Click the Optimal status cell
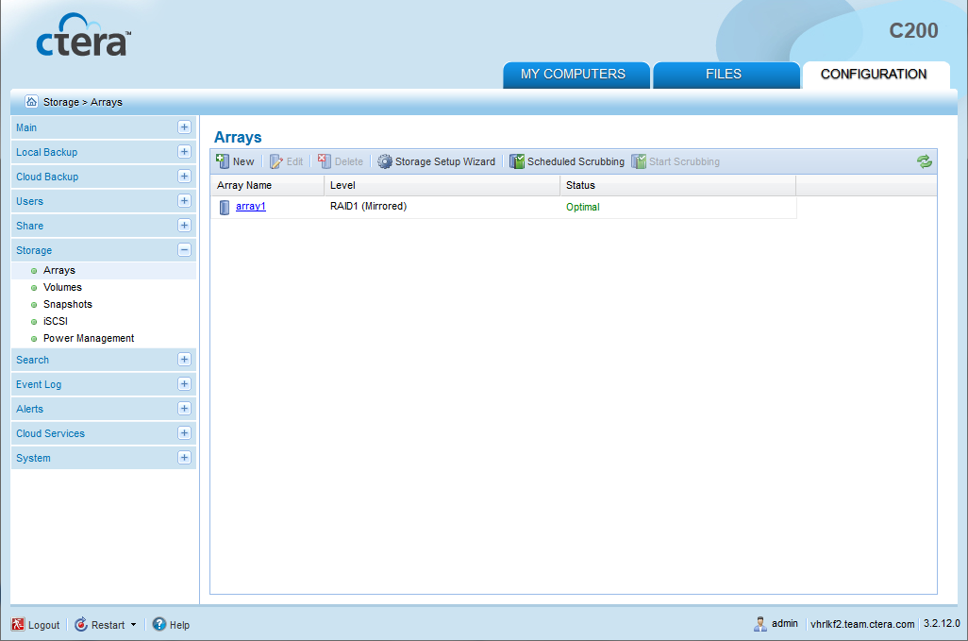This screenshot has width=968, height=641. tap(583, 207)
